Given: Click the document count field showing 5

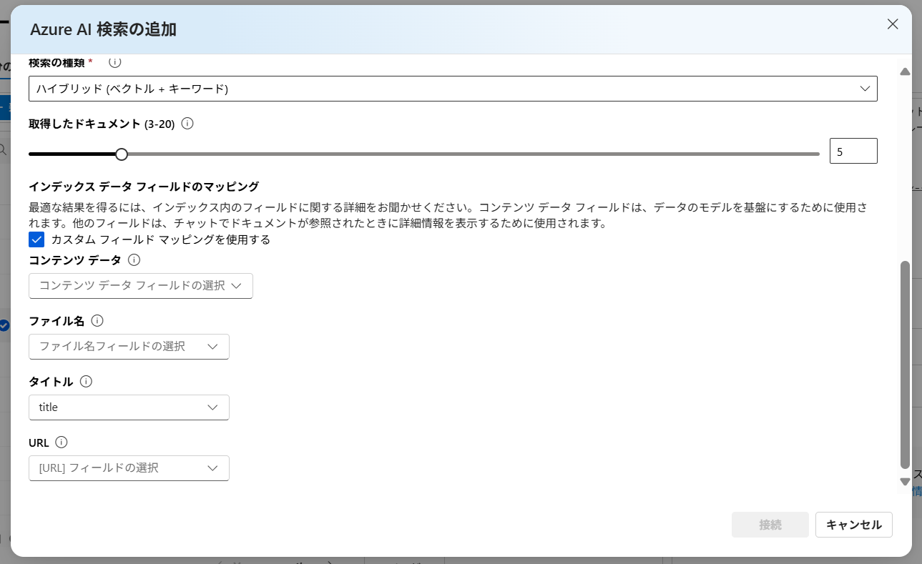Looking at the screenshot, I should (x=853, y=151).
